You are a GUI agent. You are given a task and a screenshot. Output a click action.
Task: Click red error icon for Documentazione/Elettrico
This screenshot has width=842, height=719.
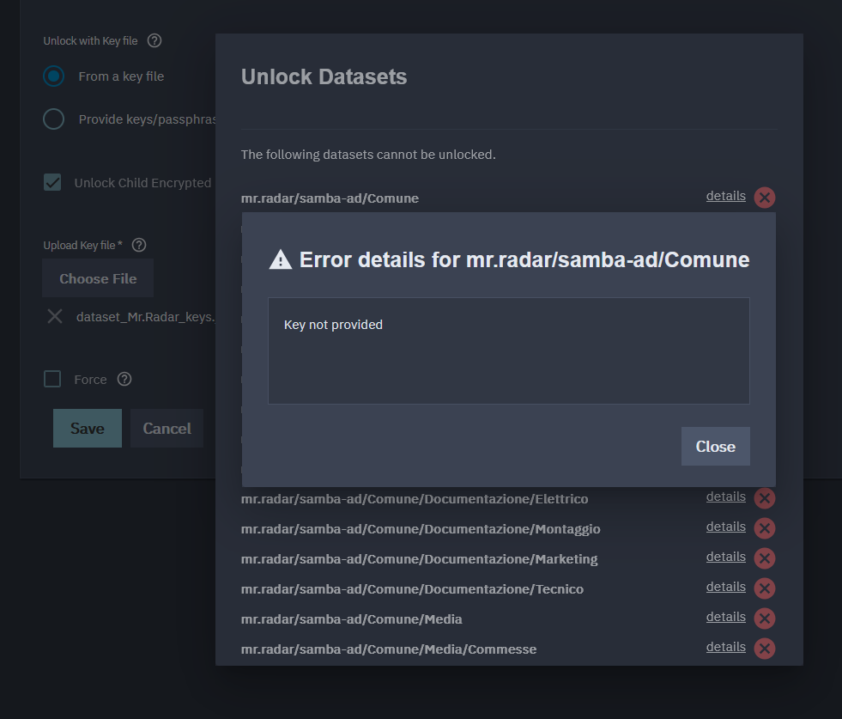point(764,498)
